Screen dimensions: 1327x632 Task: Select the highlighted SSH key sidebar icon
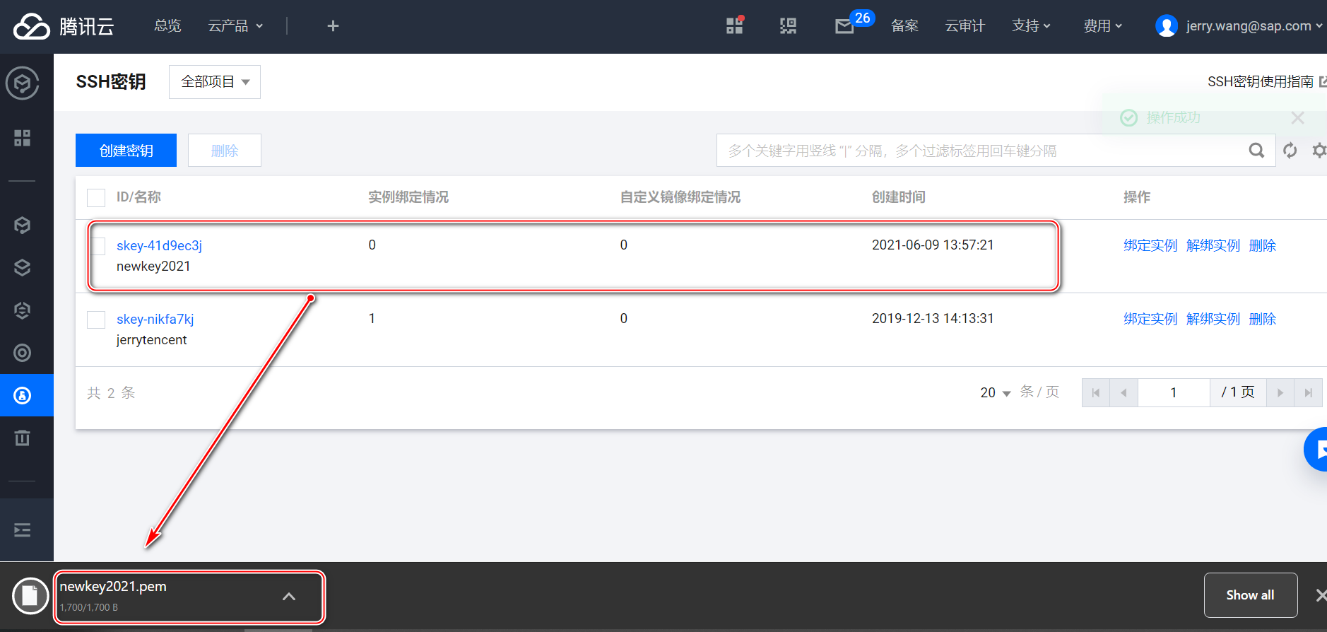coord(23,395)
